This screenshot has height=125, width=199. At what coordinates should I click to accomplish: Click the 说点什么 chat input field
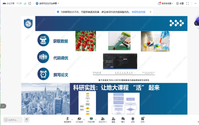(13, 120)
